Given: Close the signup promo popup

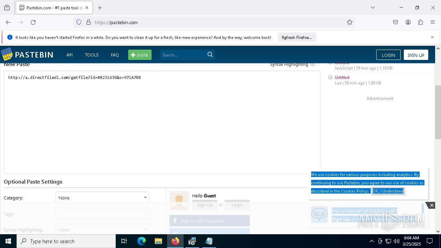Looking at the screenshot, I should click(432, 205).
